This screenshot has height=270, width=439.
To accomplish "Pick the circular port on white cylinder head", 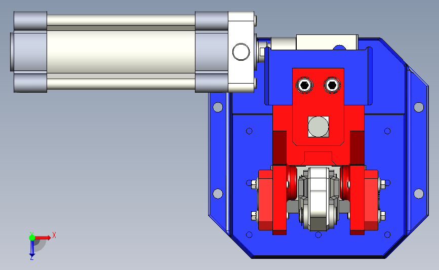I will pyautogui.click(x=241, y=52).
